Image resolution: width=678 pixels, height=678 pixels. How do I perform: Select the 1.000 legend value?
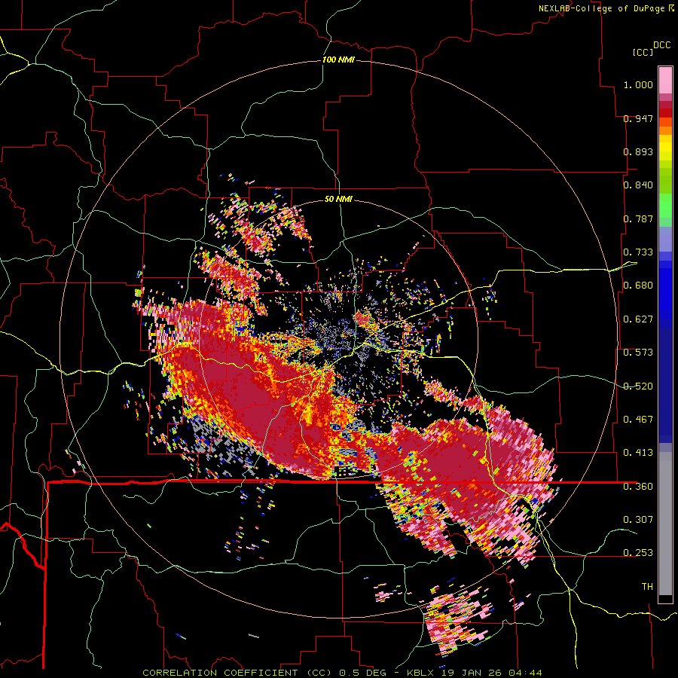point(638,84)
